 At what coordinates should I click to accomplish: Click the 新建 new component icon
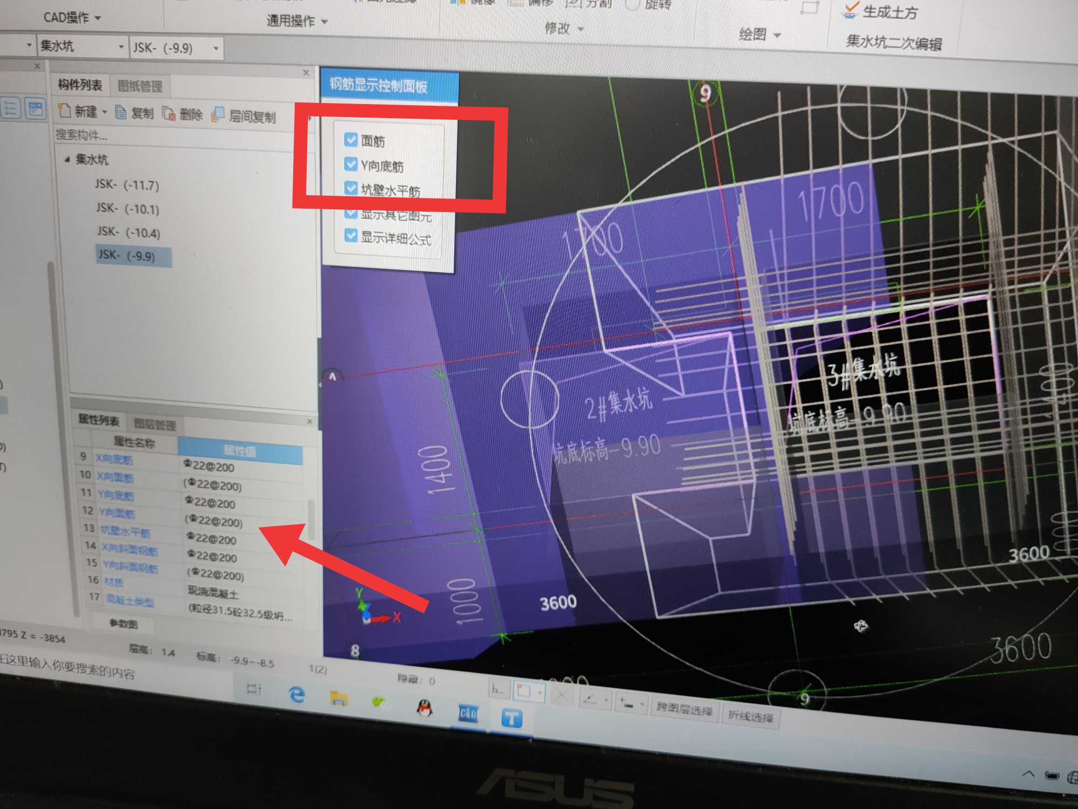(x=65, y=110)
